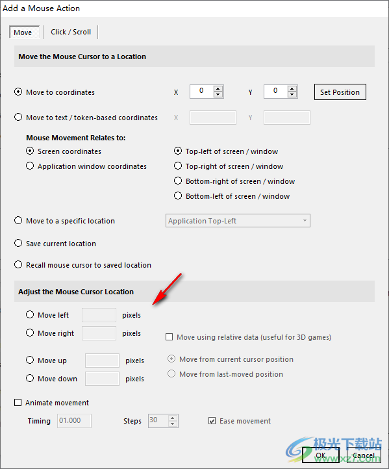Select Bottom-right of screen / window
This screenshot has height=469, width=389.
click(178, 181)
